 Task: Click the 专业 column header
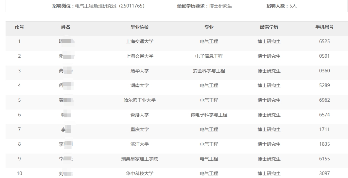(209, 27)
